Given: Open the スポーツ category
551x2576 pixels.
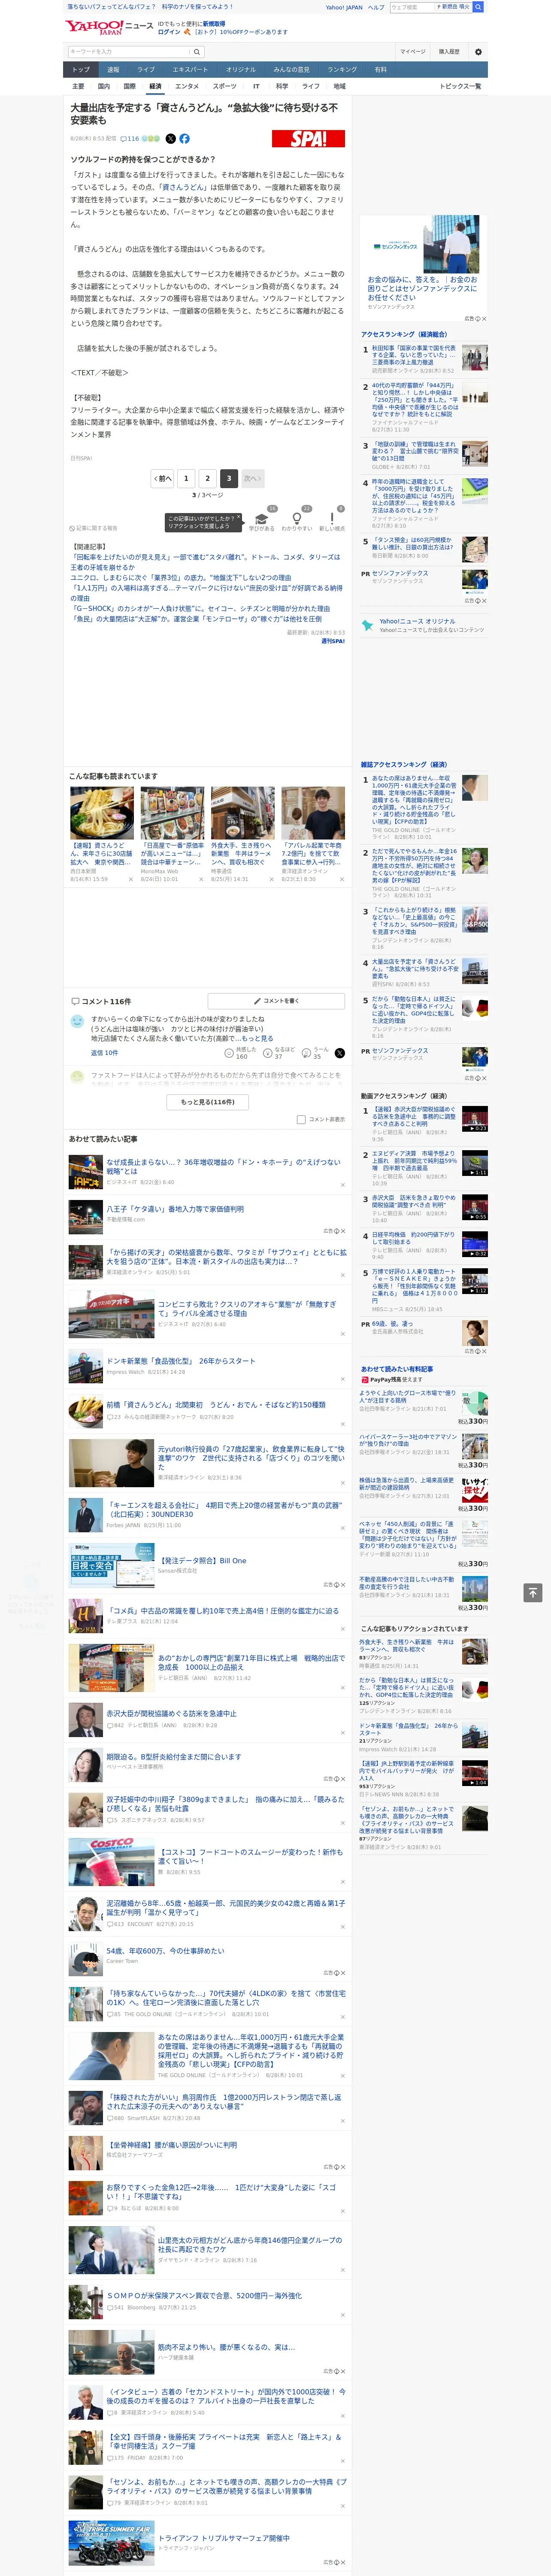Looking at the screenshot, I should [x=225, y=86].
